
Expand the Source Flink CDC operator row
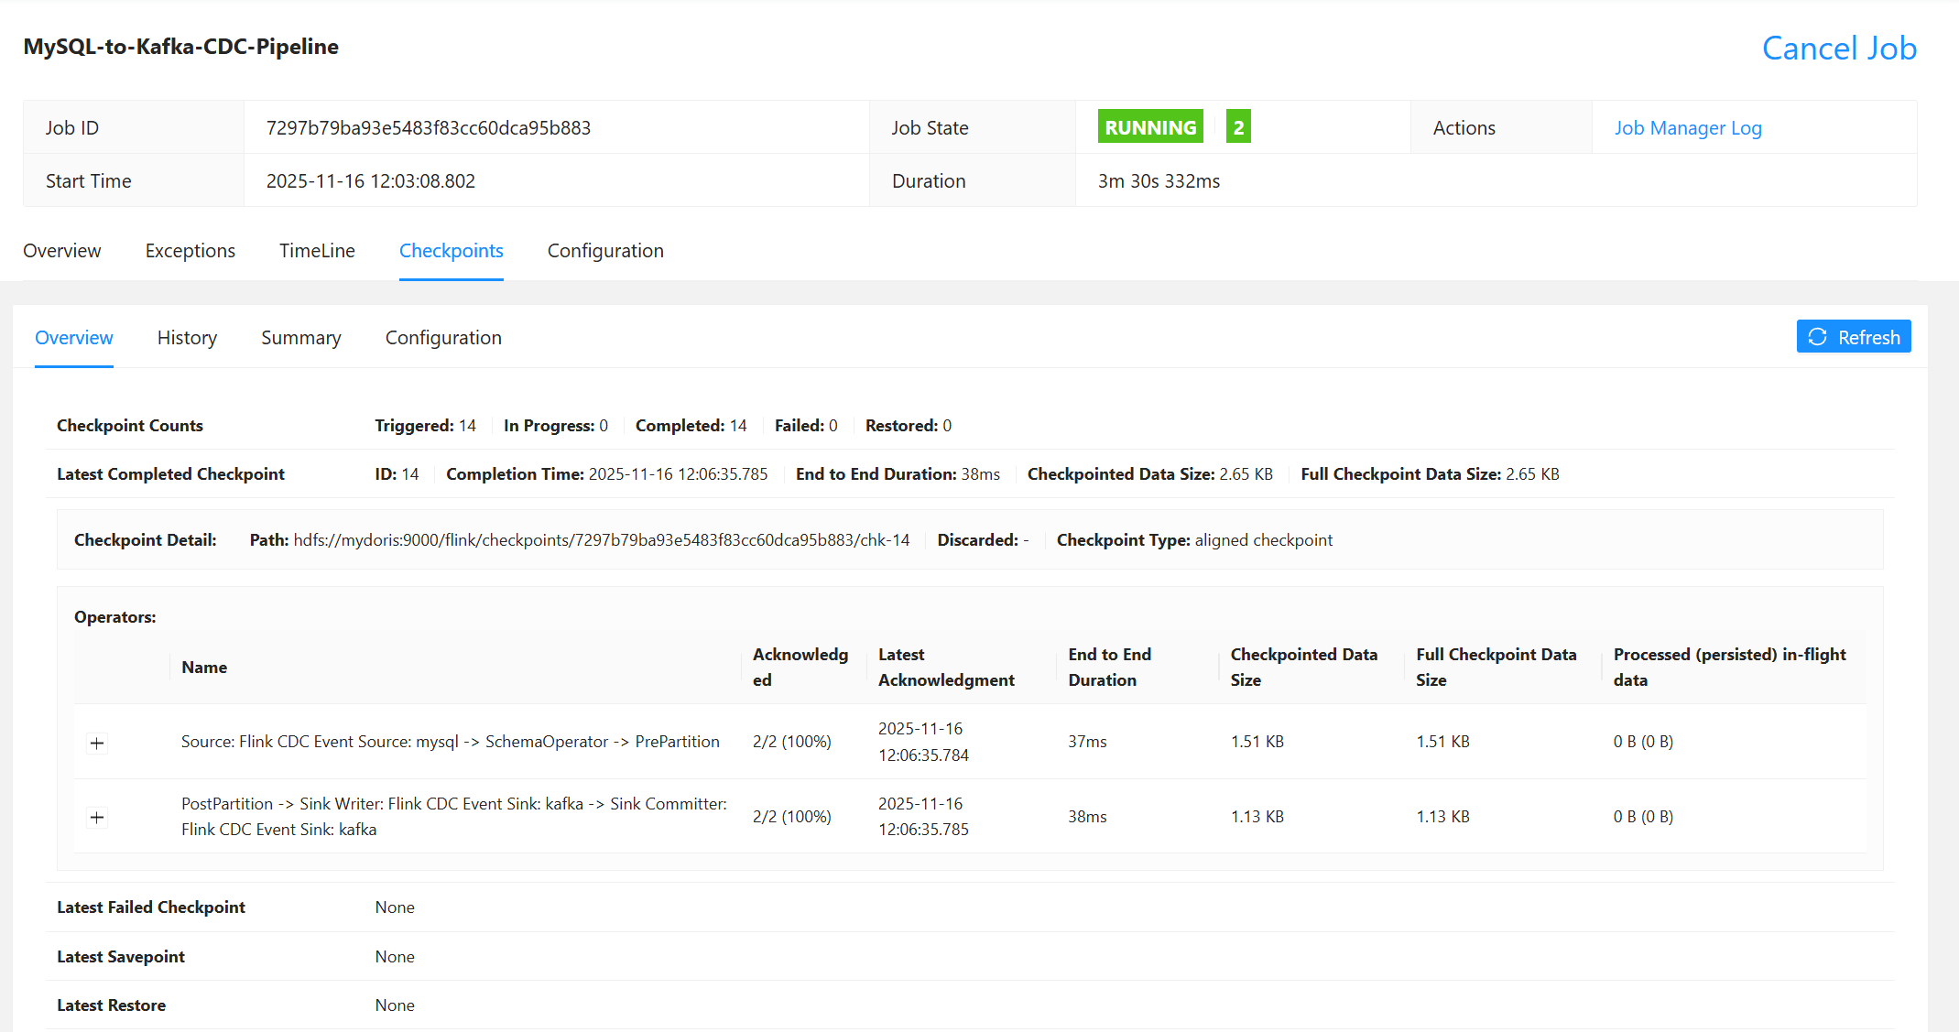pos(97,743)
